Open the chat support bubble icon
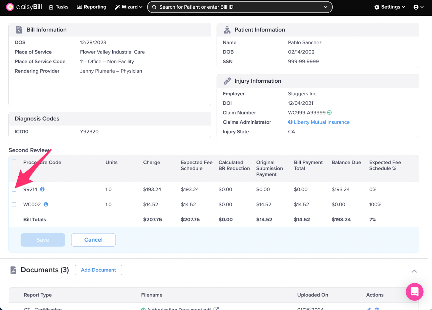Screen dimensions: 432x310 [x=414, y=292]
